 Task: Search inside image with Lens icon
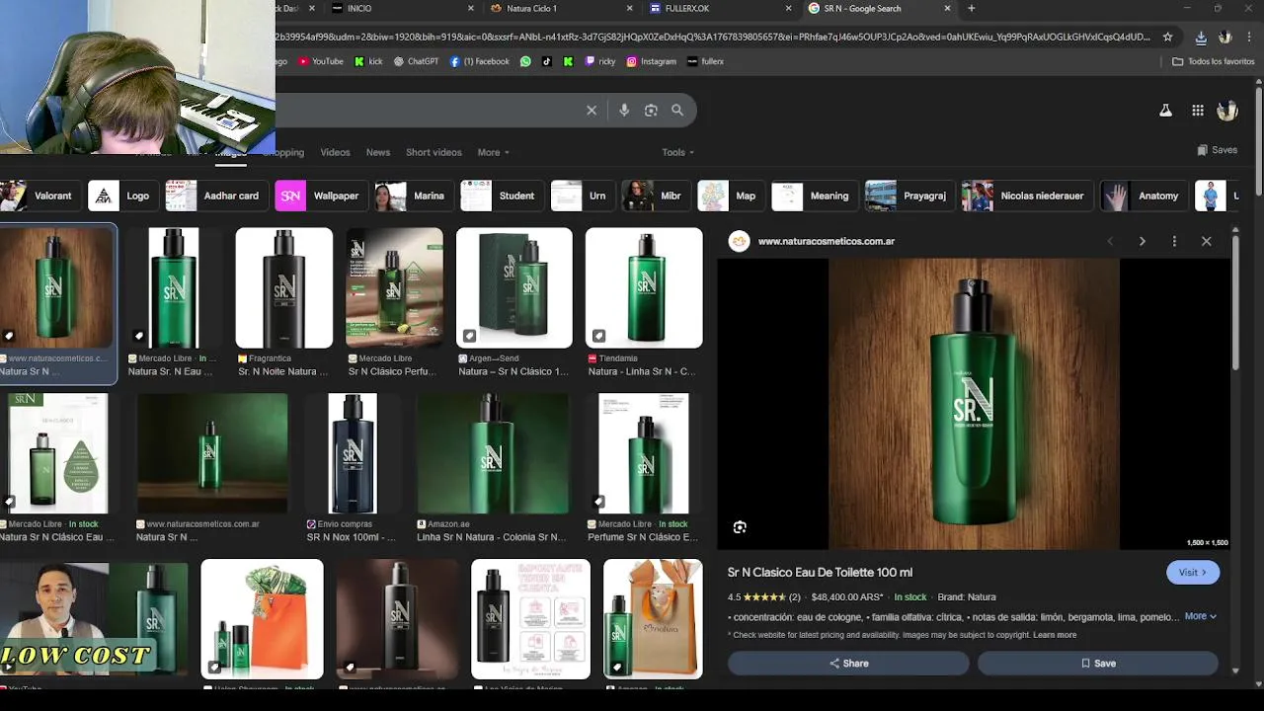(740, 527)
